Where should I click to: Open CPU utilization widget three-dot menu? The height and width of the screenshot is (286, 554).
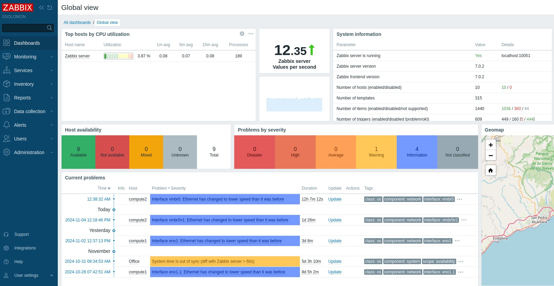[x=251, y=34]
